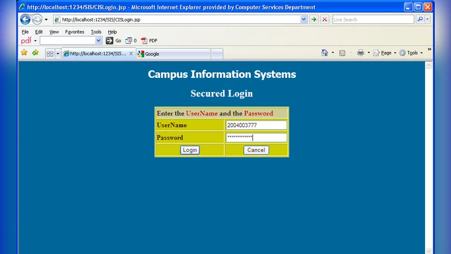Click the Quick Tabs grid icon
This screenshot has height=254, width=451.
pos(50,54)
